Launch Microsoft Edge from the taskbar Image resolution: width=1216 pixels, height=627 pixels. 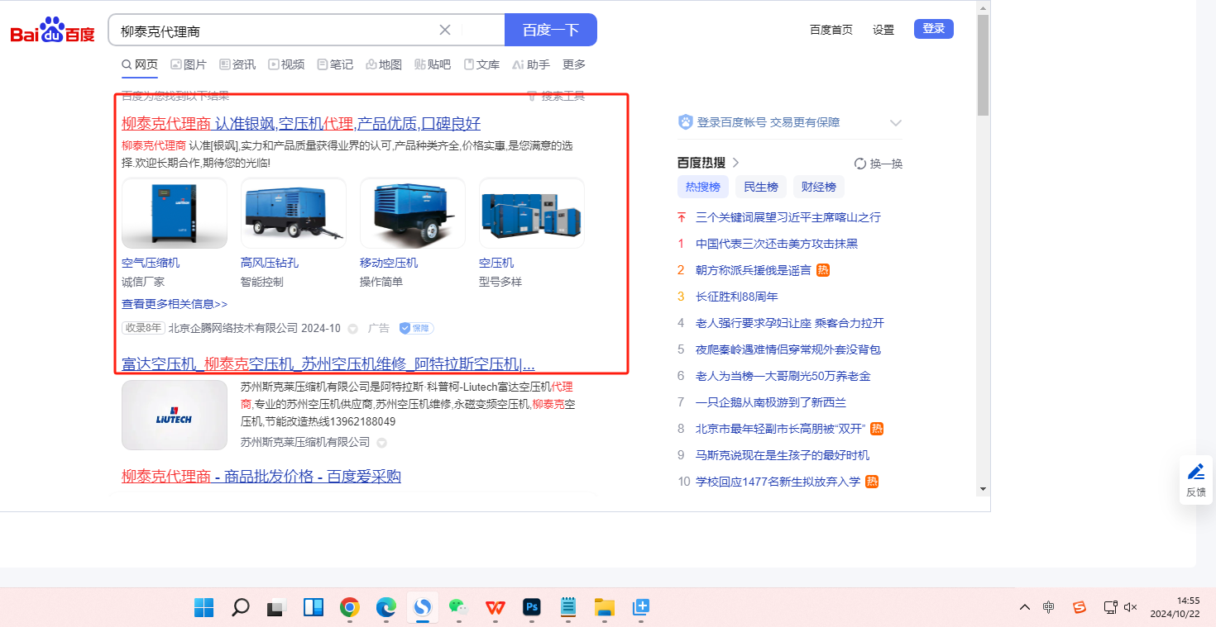386,608
